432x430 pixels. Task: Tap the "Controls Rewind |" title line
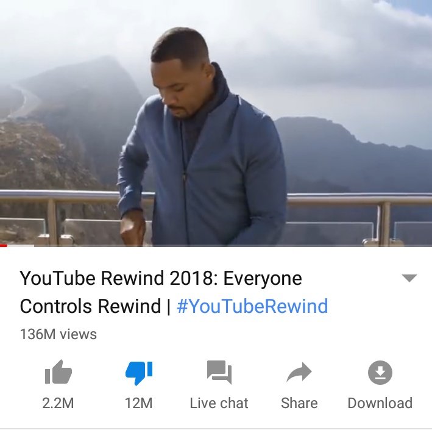[x=95, y=306]
